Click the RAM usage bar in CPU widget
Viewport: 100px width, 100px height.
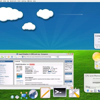92,87
